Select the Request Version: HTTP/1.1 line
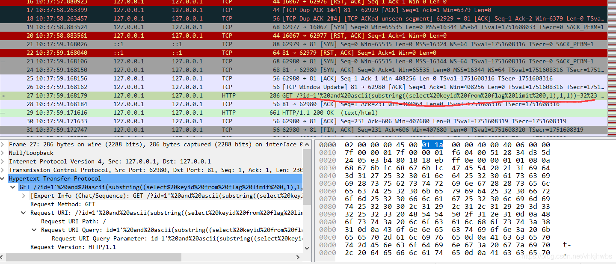Screen dimensions: 616x264 coord(73,247)
